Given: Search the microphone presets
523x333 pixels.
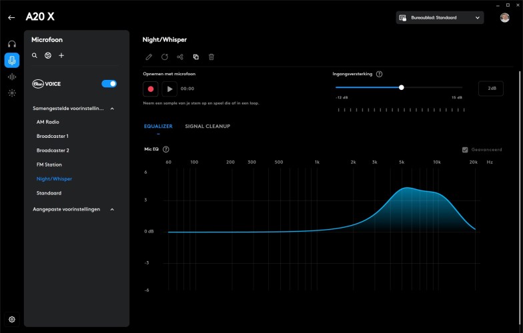Looking at the screenshot, I should pyautogui.click(x=35, y=55).
